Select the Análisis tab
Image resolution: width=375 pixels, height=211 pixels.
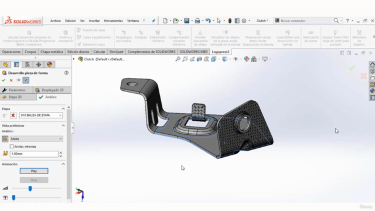pos(51,97)
